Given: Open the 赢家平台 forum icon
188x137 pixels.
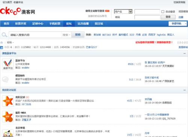Looking at the screenshot, I should 8,64.
